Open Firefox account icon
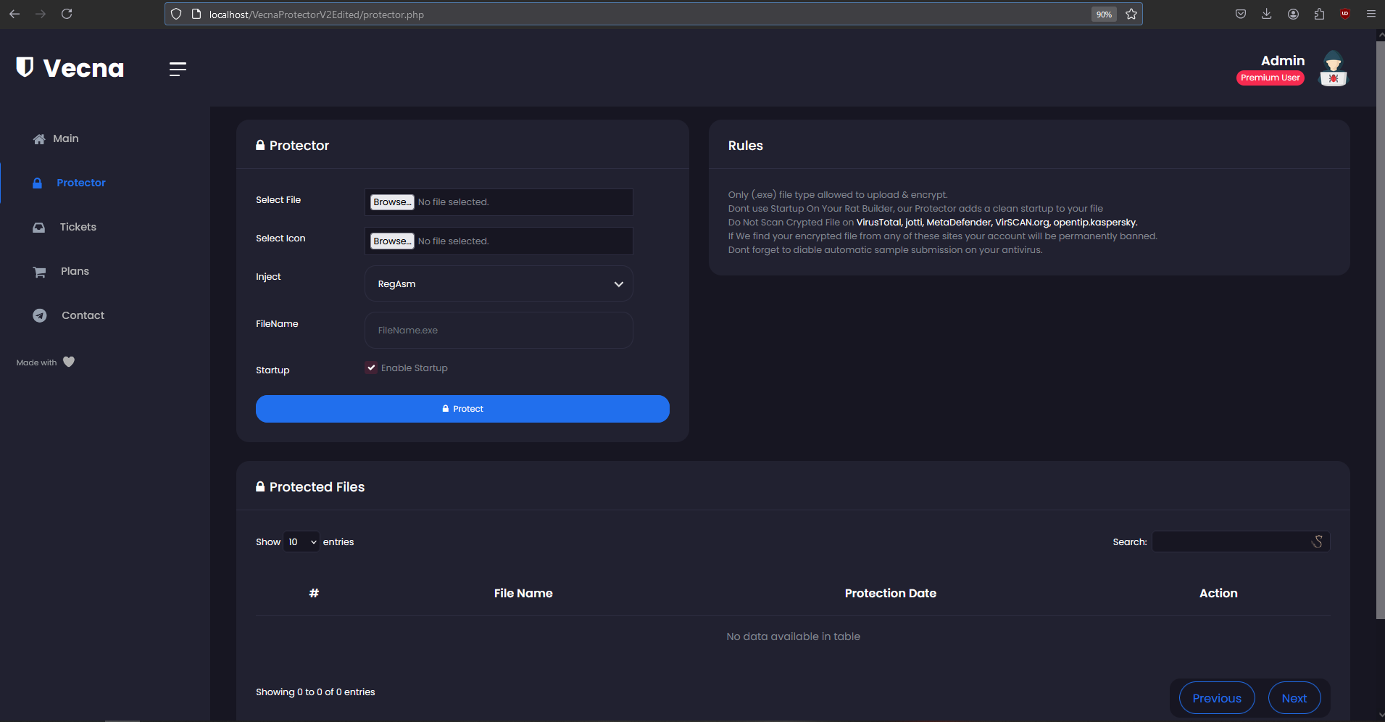Image resolution: width=1385 pixels, height=722 pixels. pyautogui.click(x=1293, y=14)
